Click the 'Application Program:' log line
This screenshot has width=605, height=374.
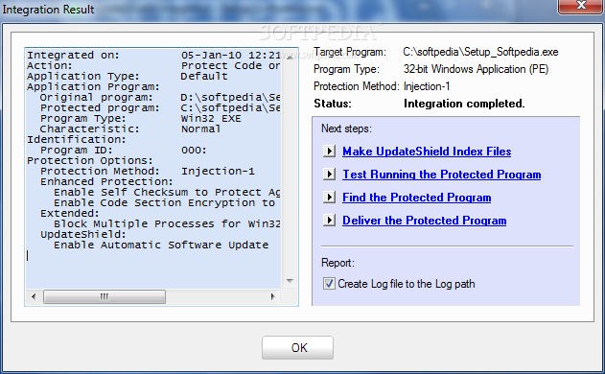[93, 87]
